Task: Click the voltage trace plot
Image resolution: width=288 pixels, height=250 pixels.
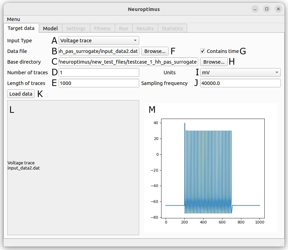Action: 213,169
